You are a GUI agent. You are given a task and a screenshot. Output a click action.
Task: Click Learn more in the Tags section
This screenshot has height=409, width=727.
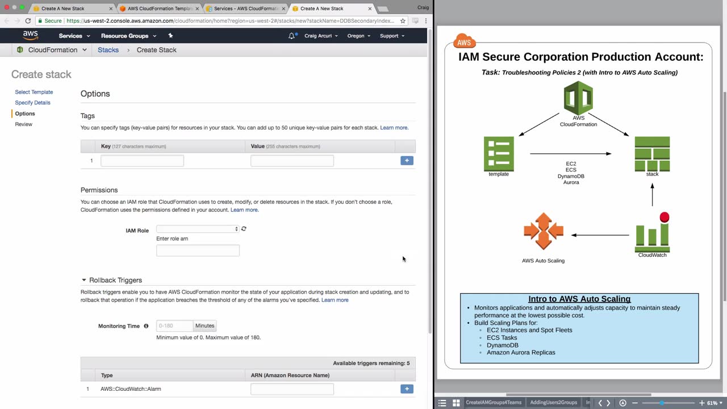click(394, 128)
